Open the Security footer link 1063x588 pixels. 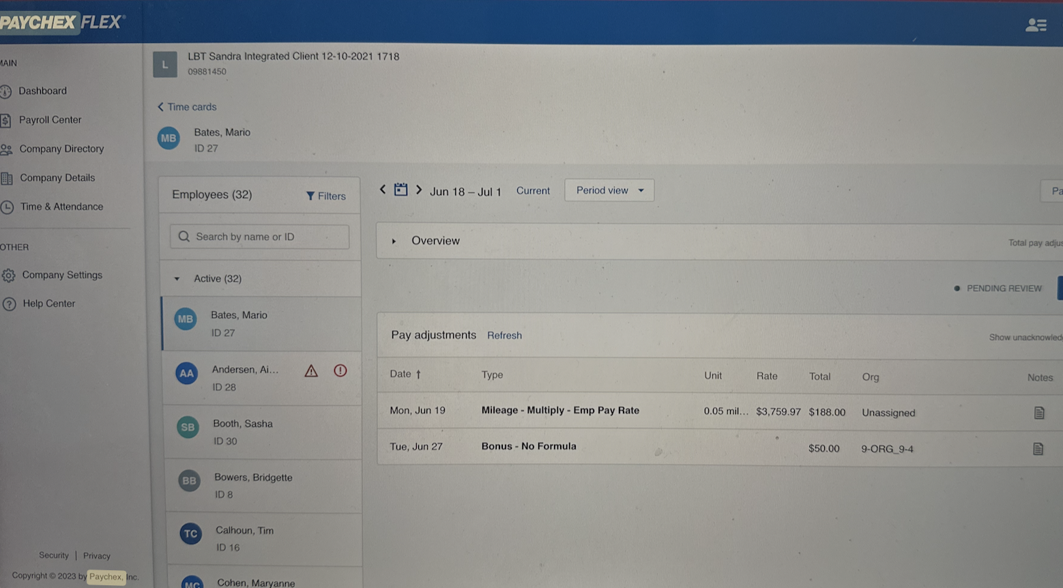click(54, 555)
